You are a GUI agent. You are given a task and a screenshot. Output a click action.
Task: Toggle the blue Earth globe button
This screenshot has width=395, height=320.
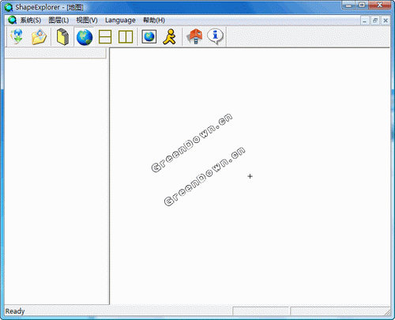point(85,37)
